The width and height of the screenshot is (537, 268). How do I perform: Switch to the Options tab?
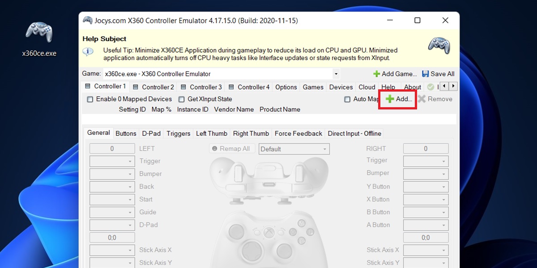click(286, 87)
